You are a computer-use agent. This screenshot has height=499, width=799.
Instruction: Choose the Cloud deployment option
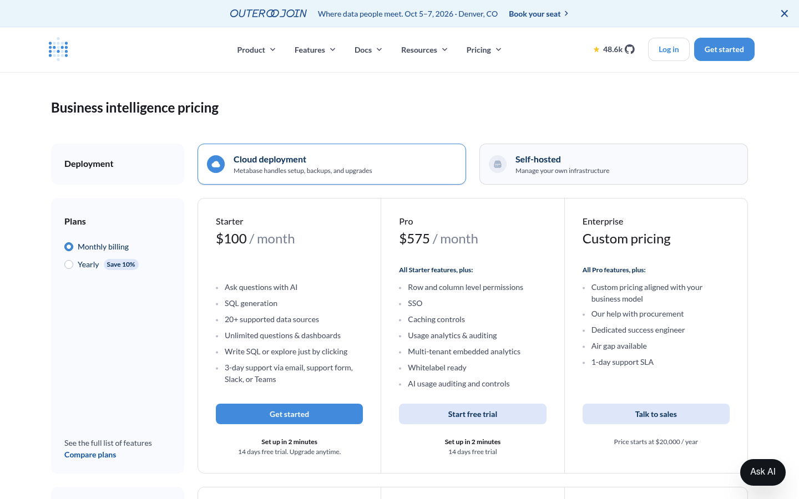(x=332, y=164)
